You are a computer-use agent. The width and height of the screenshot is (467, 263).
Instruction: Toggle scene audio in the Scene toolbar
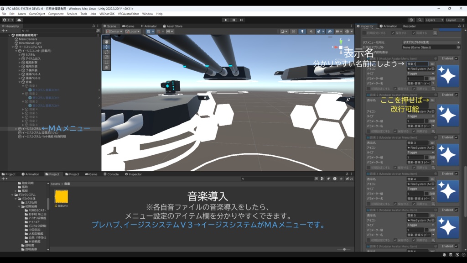[311, 32]
